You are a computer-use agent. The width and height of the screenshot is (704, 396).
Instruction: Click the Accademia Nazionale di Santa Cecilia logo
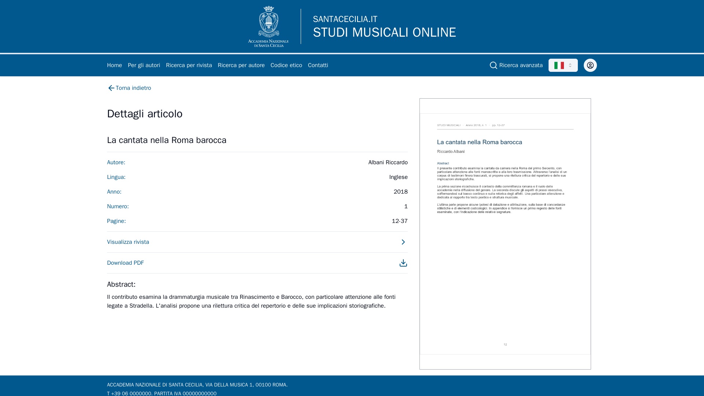tap(268, 26)
